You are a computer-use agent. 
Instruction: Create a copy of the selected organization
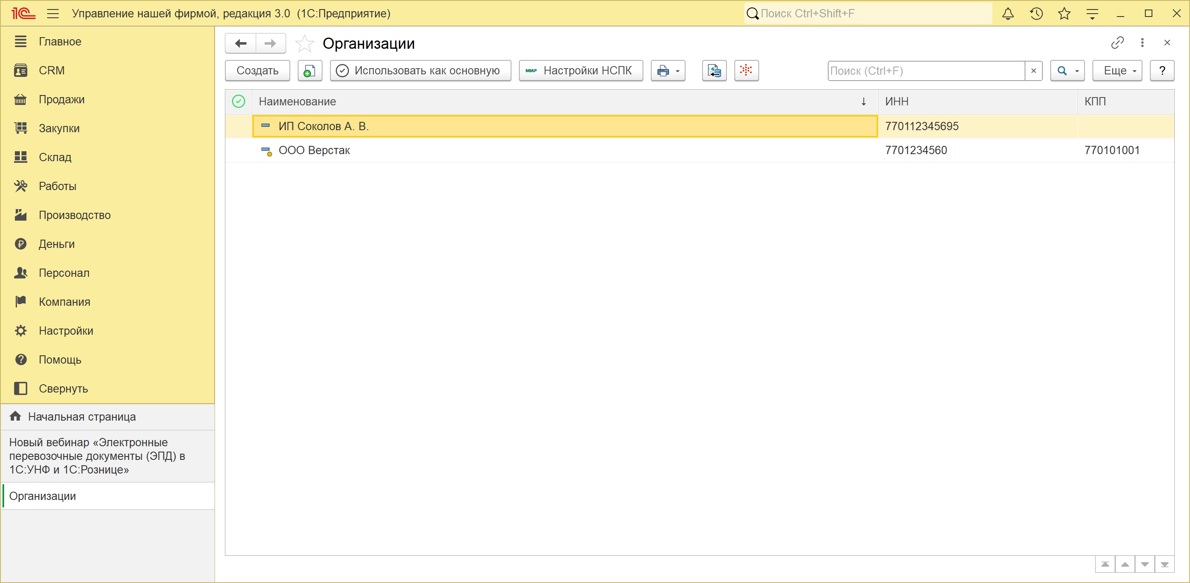point(310,71)
